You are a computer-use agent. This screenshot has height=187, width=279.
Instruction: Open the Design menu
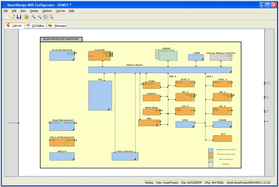34,11
